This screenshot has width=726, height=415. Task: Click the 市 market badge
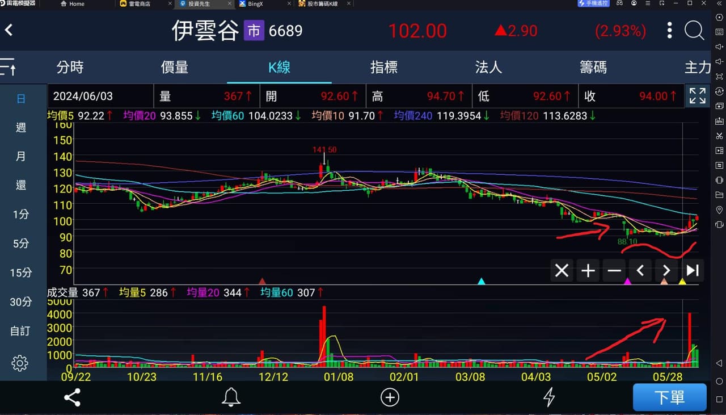[x=254, y=31]
